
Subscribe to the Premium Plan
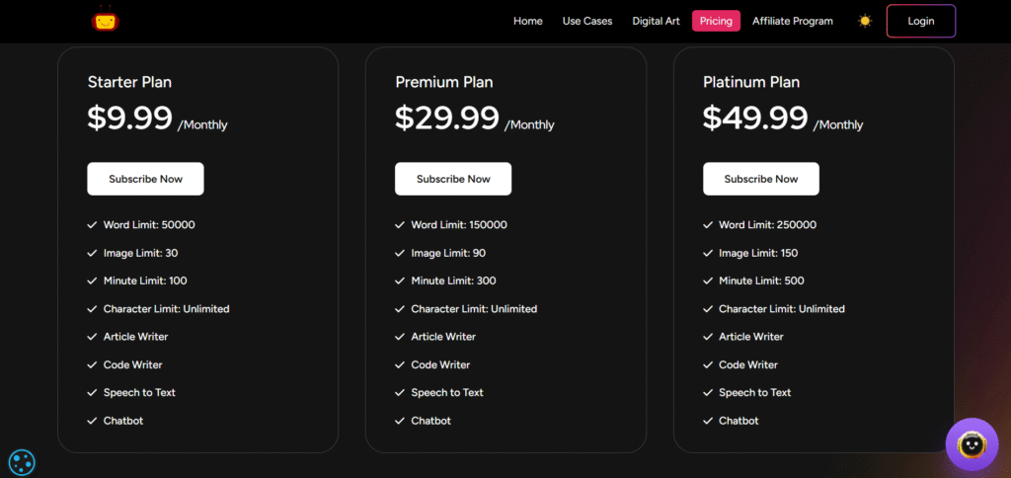[453, 179]
